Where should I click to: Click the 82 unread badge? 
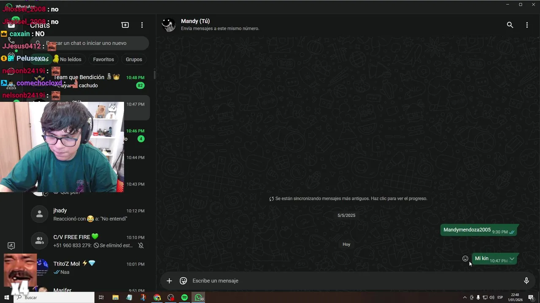[140, 85]
